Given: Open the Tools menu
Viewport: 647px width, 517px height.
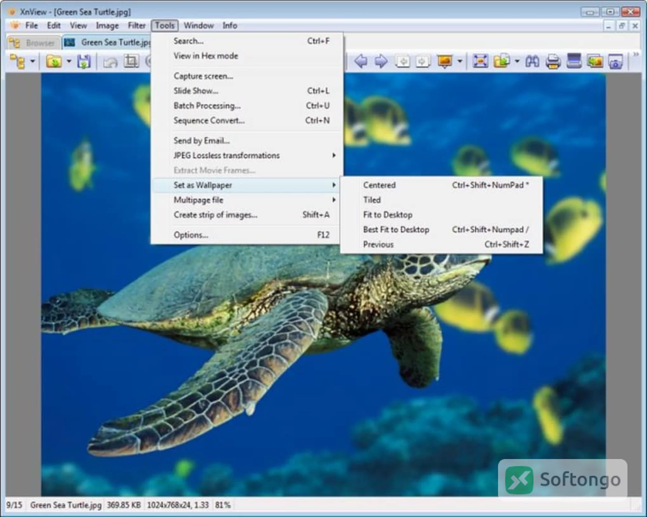Looking at the screenshot, I should tap(165, 26).
